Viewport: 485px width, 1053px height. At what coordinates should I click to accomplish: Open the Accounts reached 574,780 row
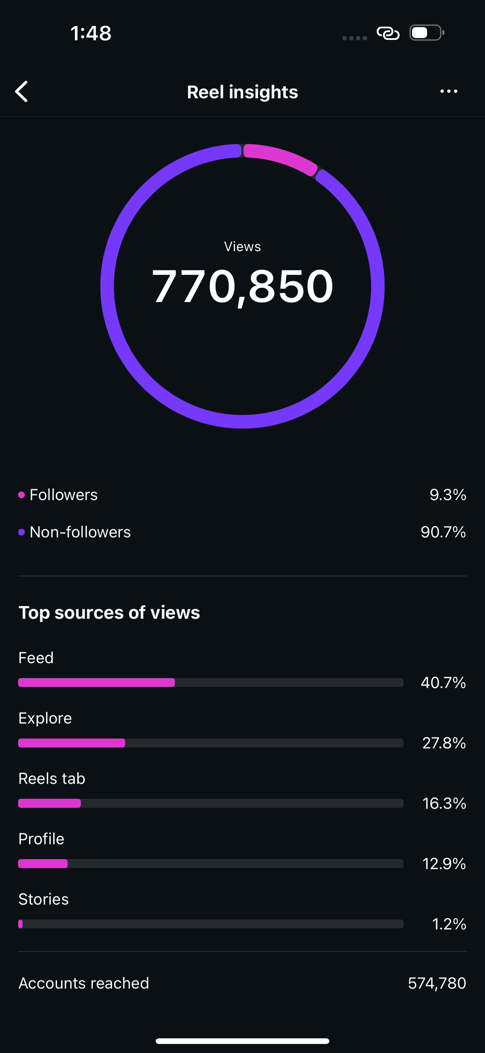(242, 983)
